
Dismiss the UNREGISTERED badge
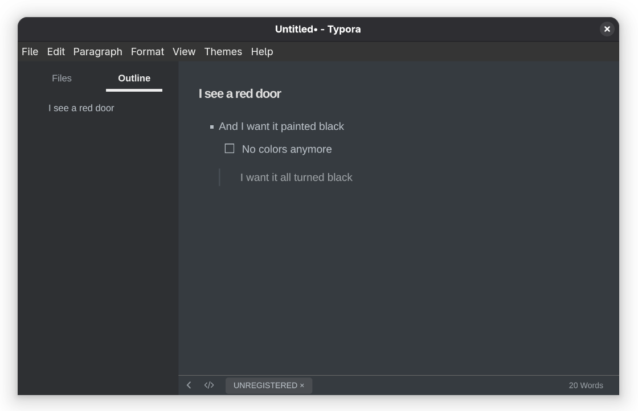click(302, 385)
